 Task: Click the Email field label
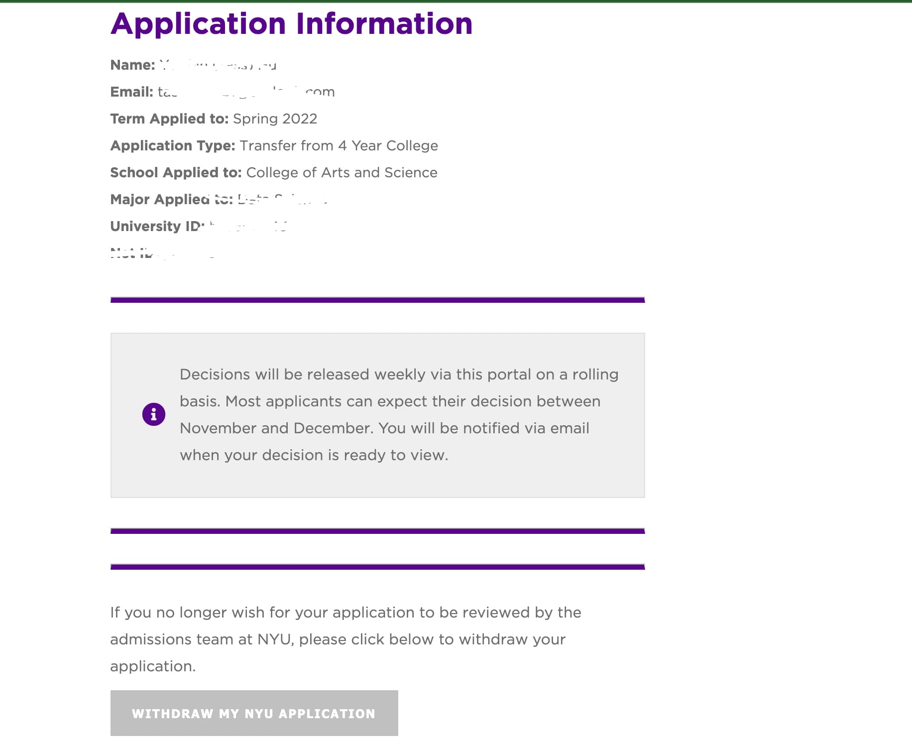(131, 92)
